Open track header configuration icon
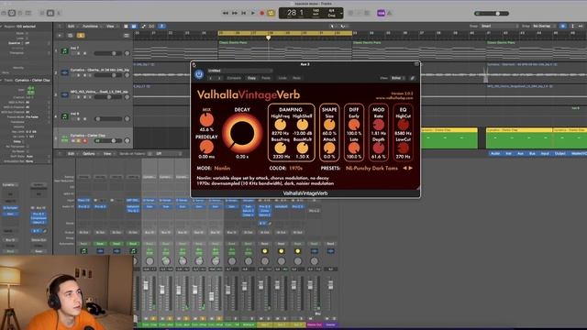 (x=127, y=35)
